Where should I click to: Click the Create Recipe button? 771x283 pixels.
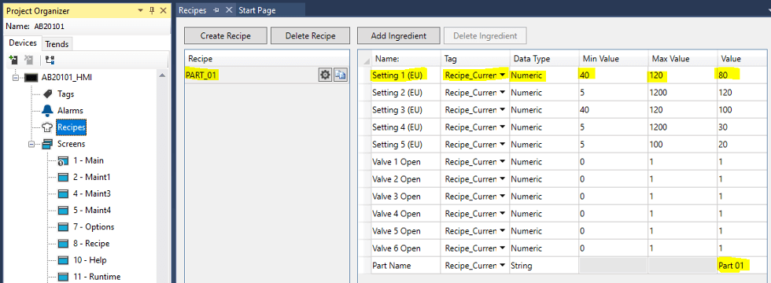click(x=226, y=35)
